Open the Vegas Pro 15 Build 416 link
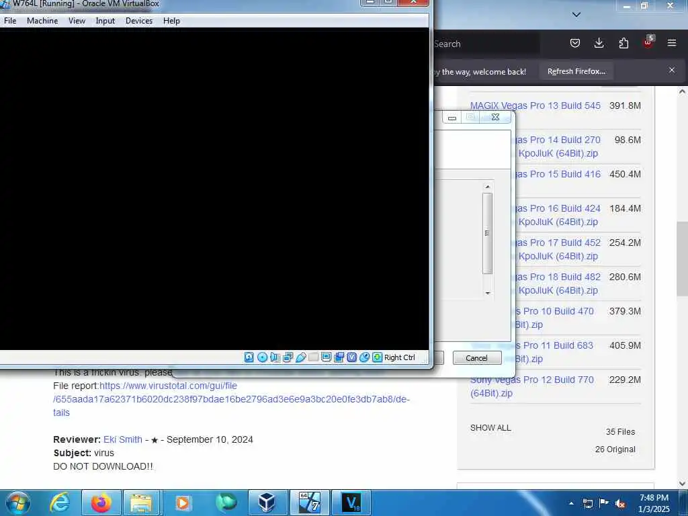The height and width of the screenshot is (516, 688). [x=557, y=174]
